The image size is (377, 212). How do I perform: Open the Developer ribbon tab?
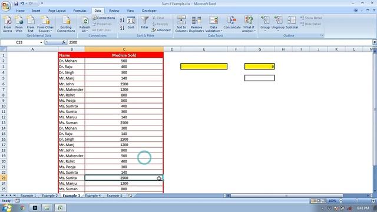[x=149, y=11]
